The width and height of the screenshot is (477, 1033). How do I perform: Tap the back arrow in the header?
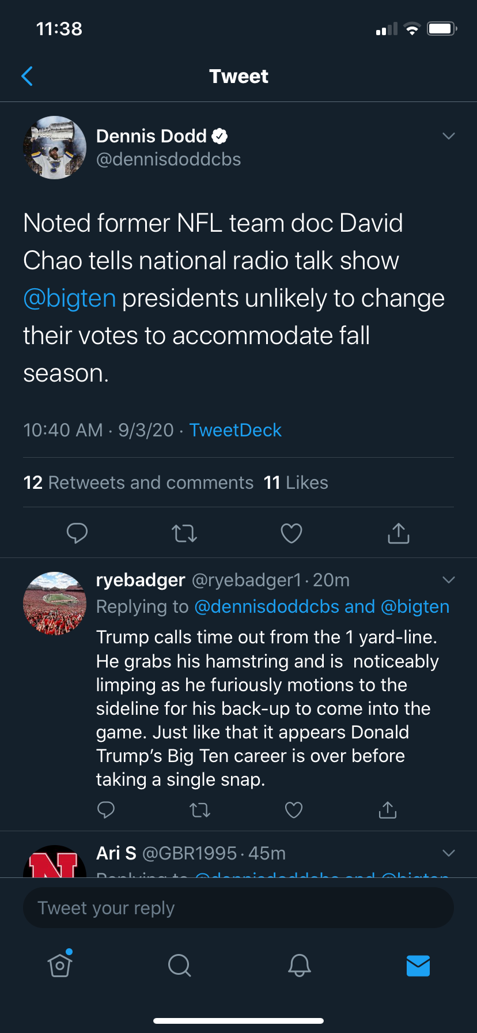tap(27, 76)
